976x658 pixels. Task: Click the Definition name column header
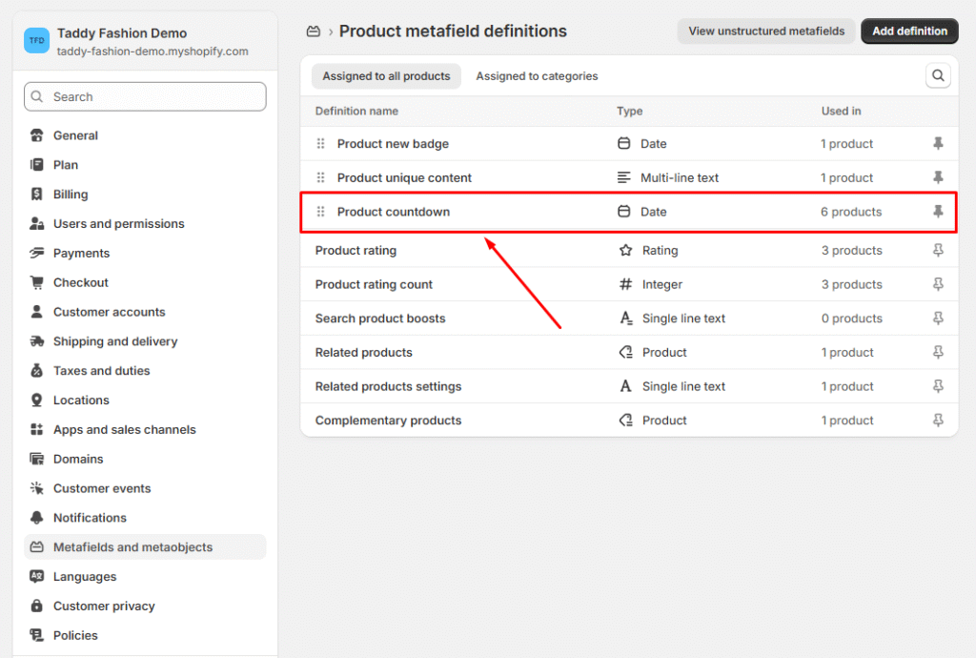click(x=356, y=111)
